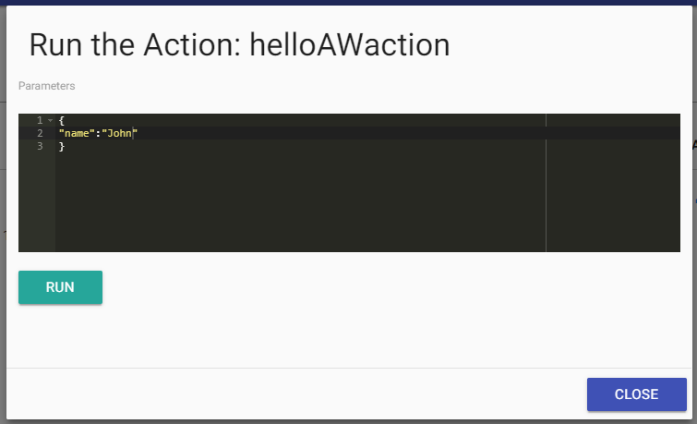
Task: Place cursor on the "John" value
Action: tap(120, 133)
